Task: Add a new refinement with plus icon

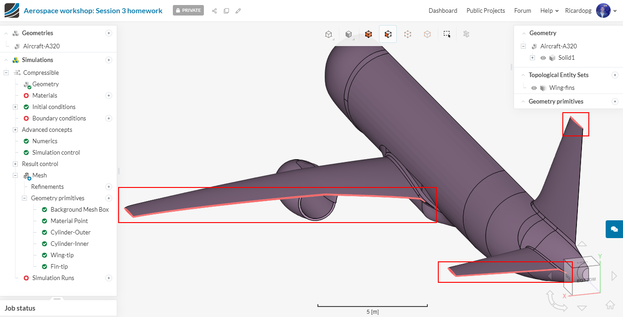Action: (x=109, y=187)
